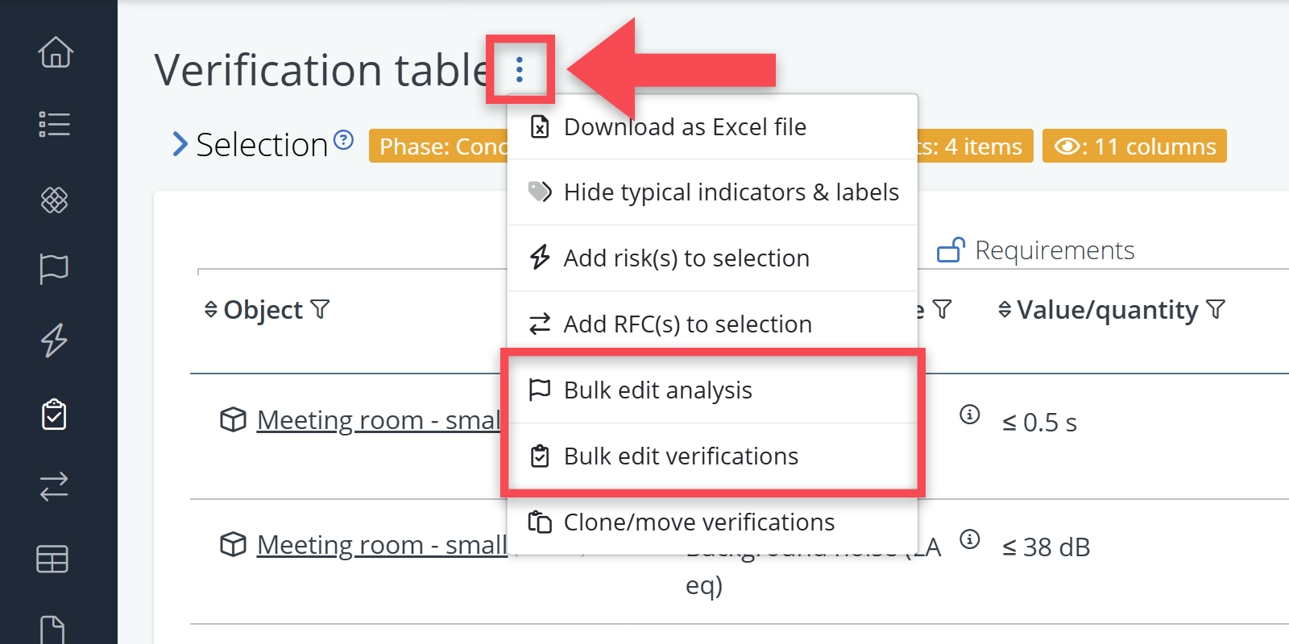Open the list view sidebar icon

coord(55,124)
